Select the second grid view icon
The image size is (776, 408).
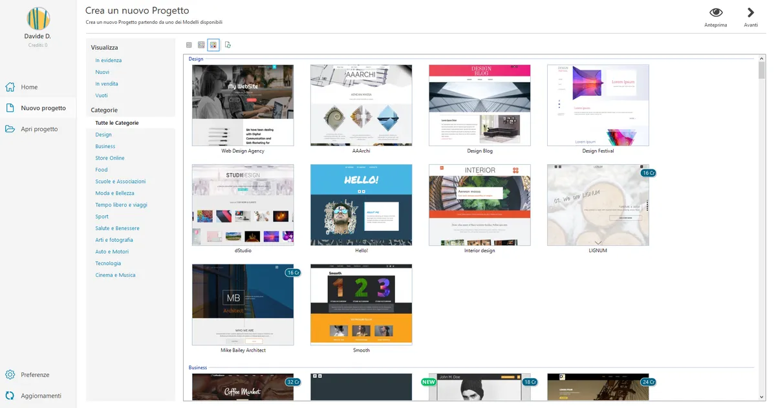coord(201,45)
